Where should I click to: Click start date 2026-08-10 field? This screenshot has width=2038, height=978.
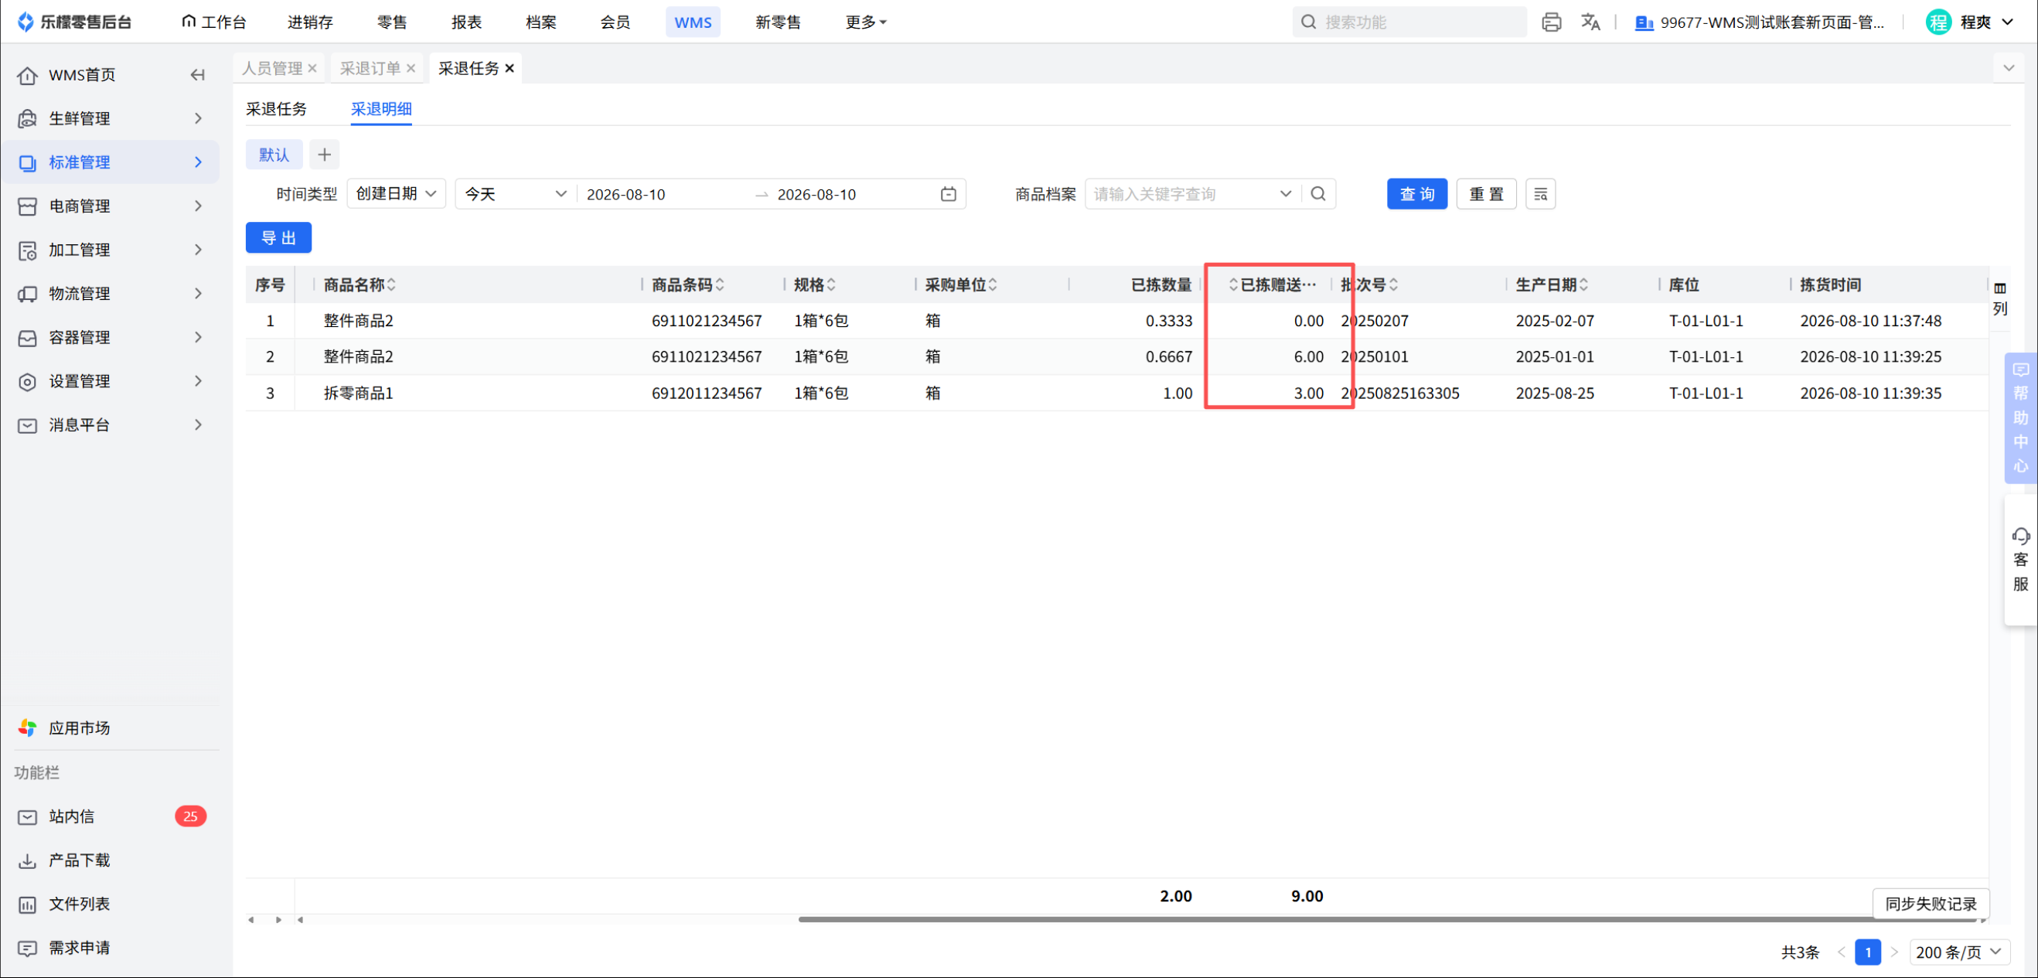[625, 195]
